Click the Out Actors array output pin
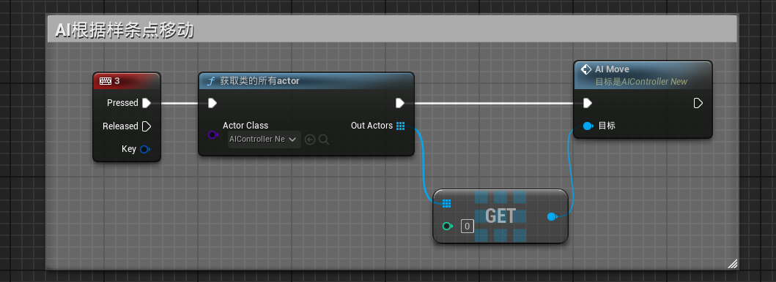 point(400,126)
